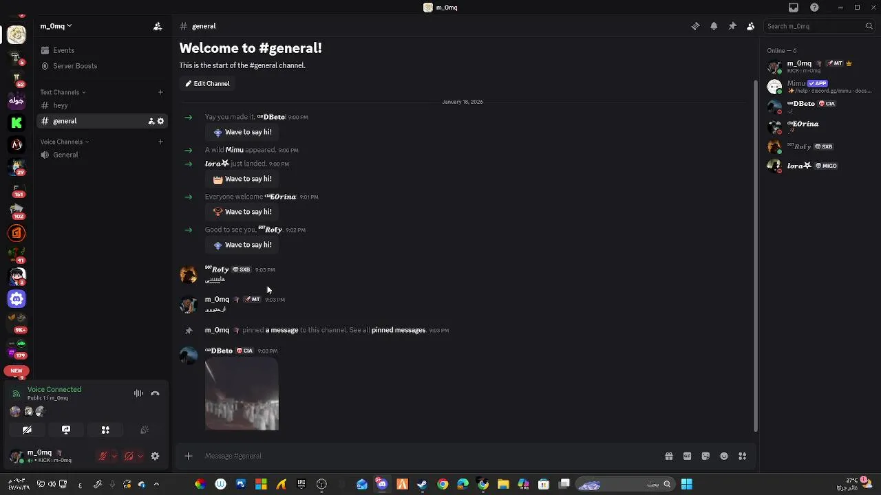881x495 pixels.
Task: Open notification settings bell icon
Action: click(x=714, y=26)
